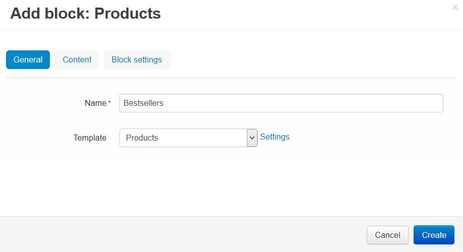Open the template Settings link
This screenshot has width=463, height=252.
pos(275,137)
